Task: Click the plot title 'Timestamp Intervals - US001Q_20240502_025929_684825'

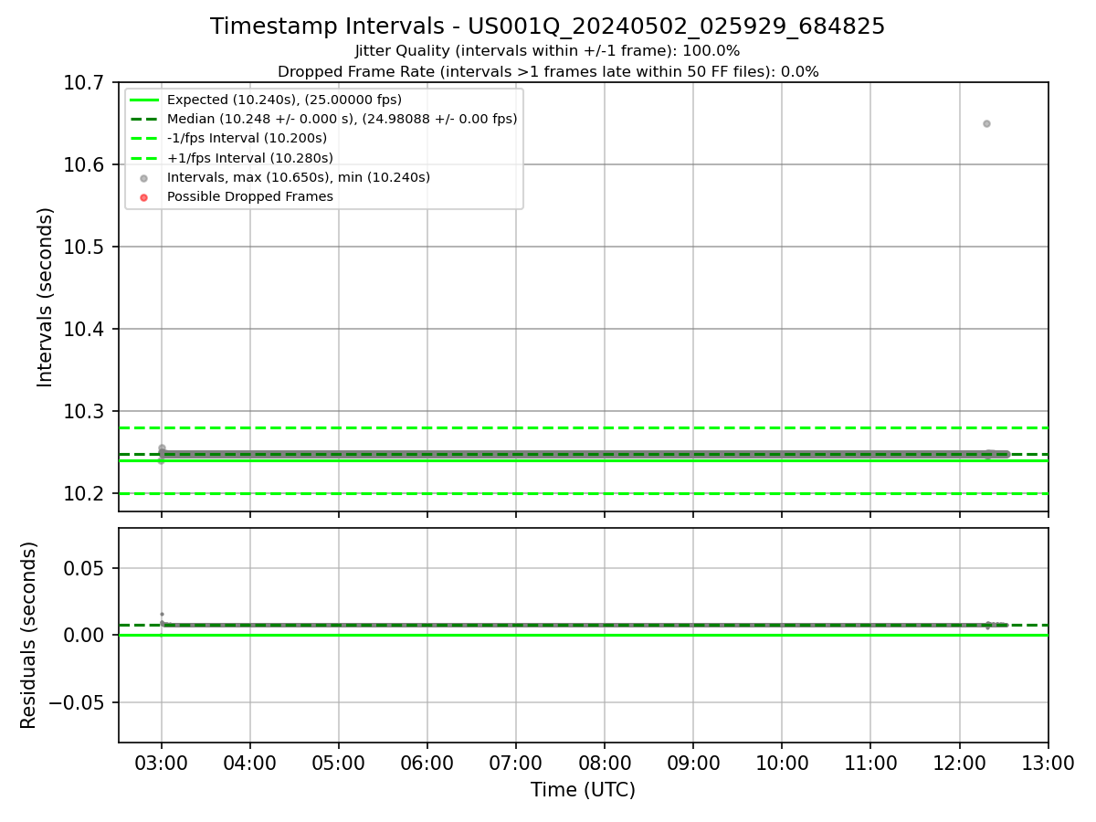Action: pyautogui.click(x=547, y=26)
